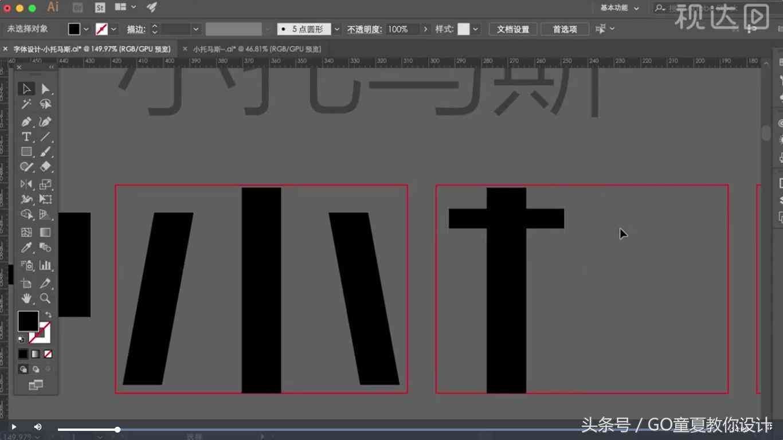783x440 pixels.
Task: Switch to 字体设计-小托马斯.ai tab
Action: tap(92, 49)
